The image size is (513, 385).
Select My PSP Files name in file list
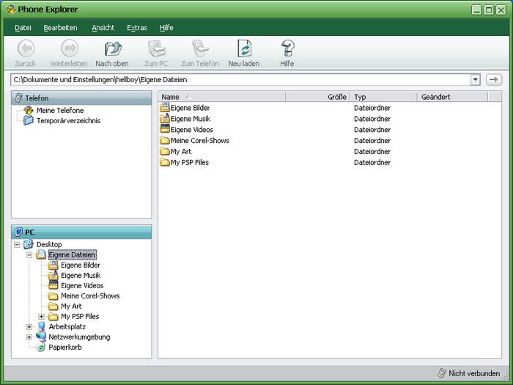tap(189, 162)
